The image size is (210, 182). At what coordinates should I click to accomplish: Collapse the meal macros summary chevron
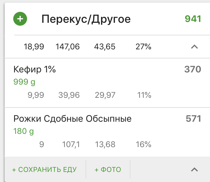195,47
